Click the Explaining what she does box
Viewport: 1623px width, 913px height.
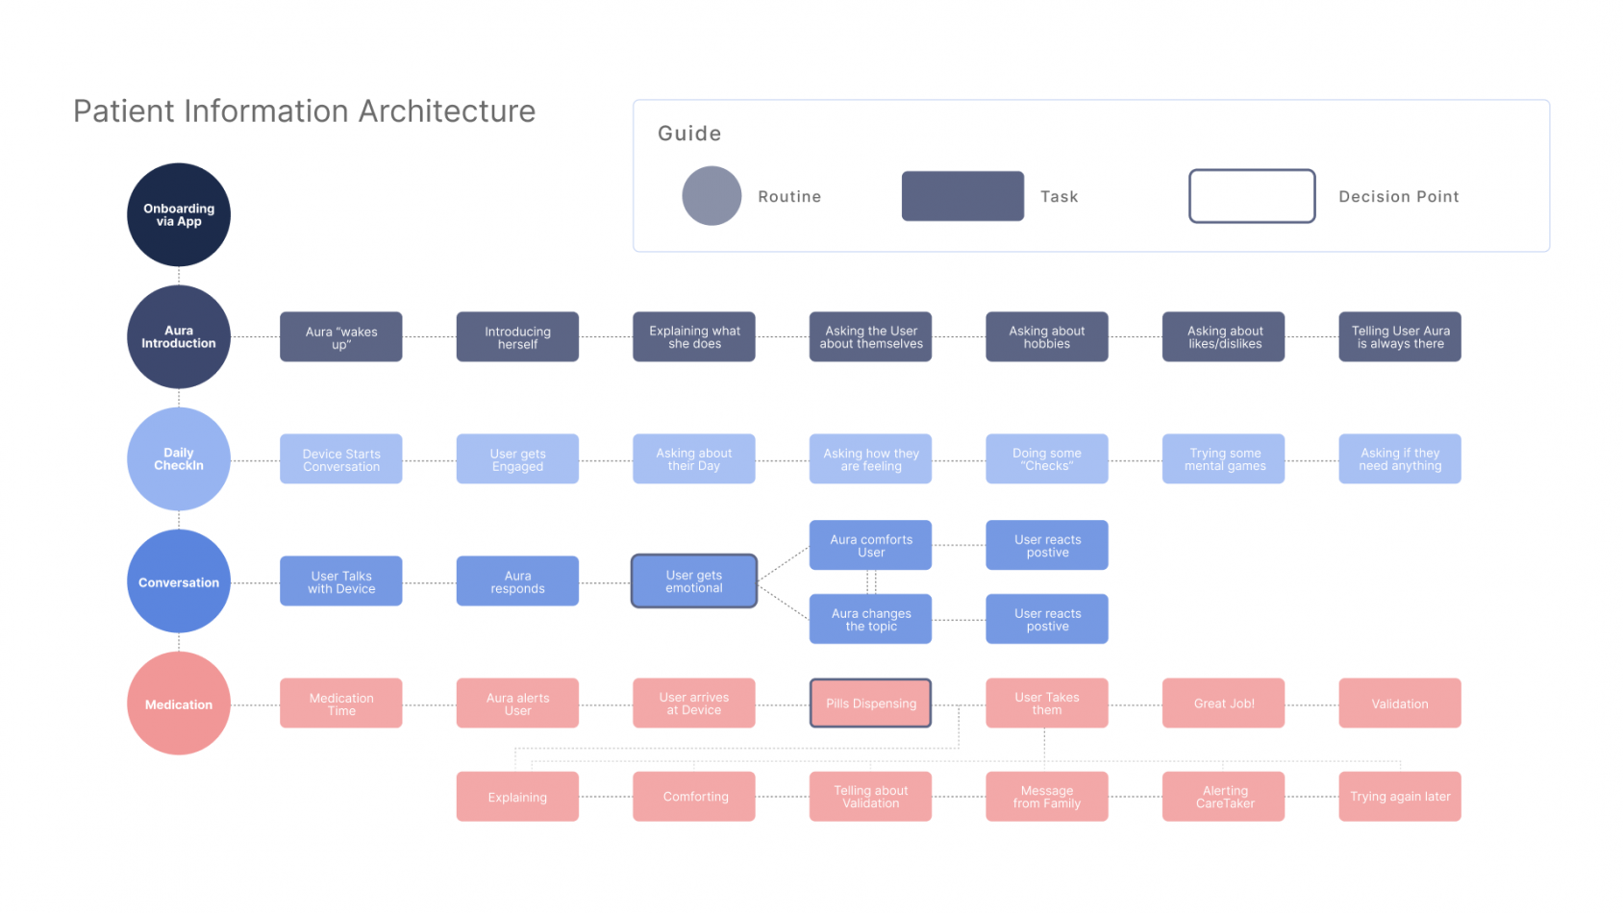[694, 336]
